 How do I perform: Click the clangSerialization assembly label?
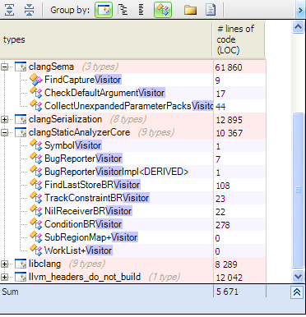[65, 119]
